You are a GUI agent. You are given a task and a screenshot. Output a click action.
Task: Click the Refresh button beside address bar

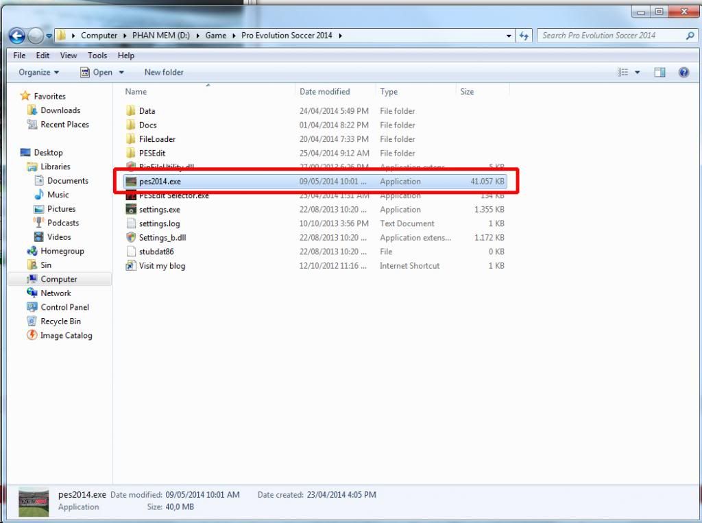pyautogui.click(x=523, y=36)
